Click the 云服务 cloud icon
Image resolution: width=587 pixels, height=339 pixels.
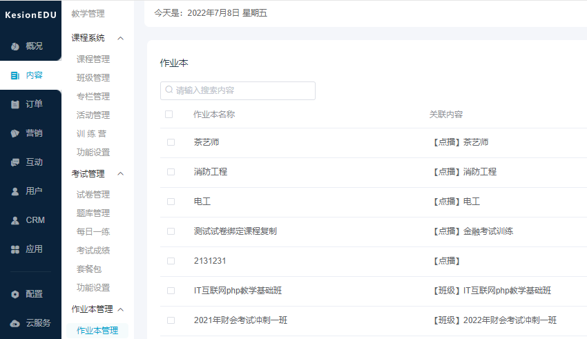[15, 323]
